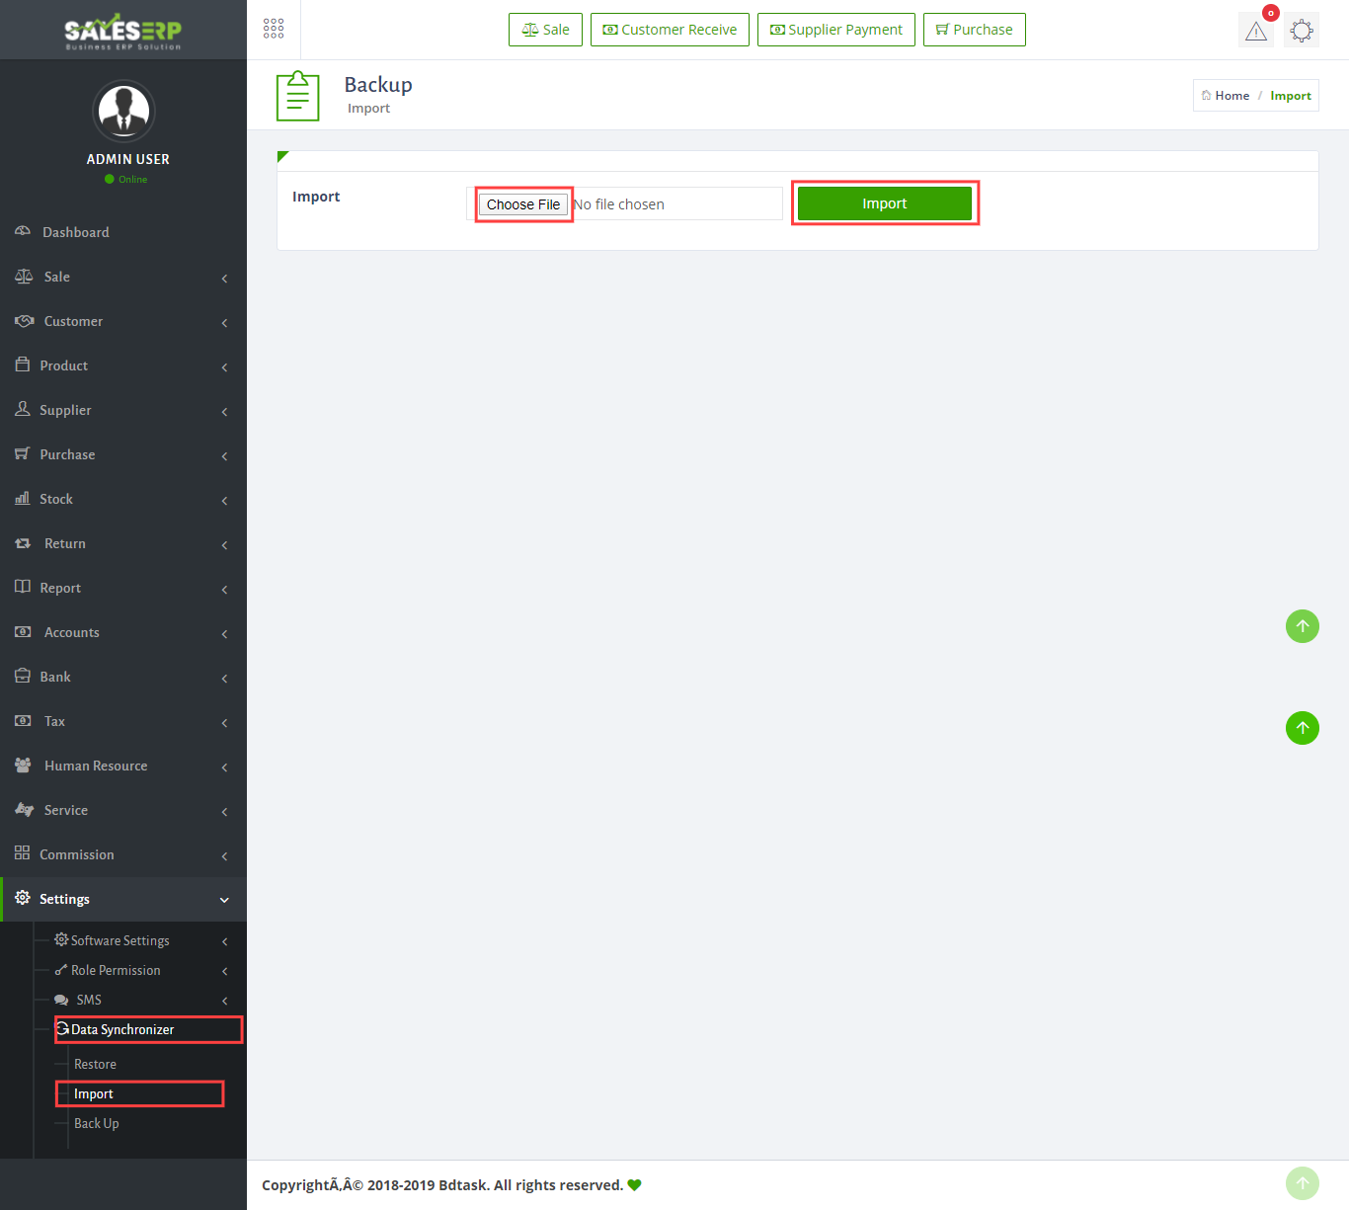Click the Dashboard gauge icon in sidebar
Image resolution: width=1349 pixels, height=1210 pixels.
tap(23, 231)
